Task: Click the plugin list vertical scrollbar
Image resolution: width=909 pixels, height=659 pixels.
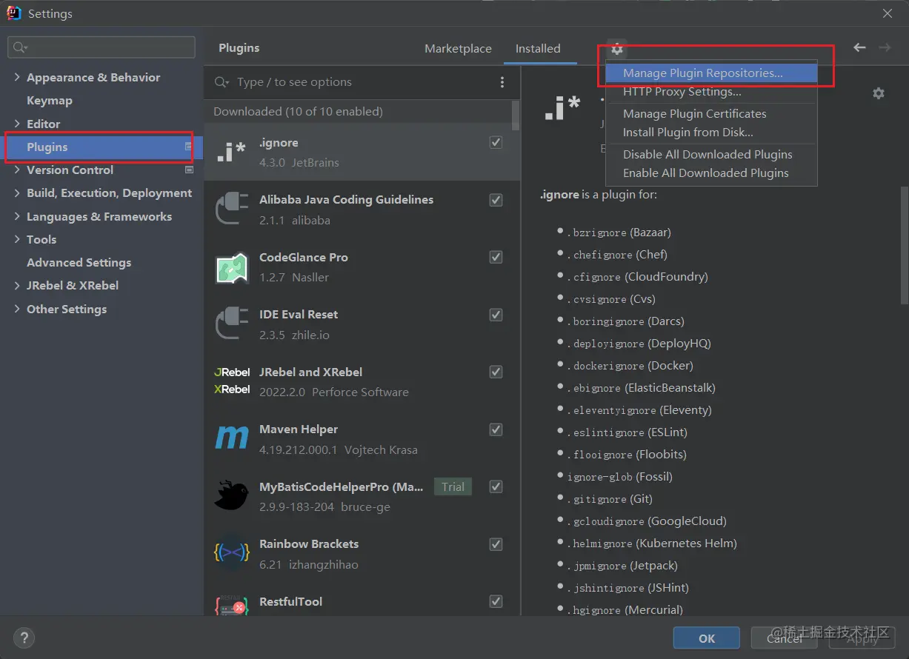Action: tap(516, 115)
